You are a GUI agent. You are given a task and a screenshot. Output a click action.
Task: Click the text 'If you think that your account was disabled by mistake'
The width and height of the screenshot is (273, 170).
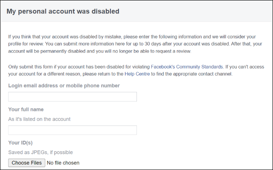pyautogui.click(x=65, y=37)
